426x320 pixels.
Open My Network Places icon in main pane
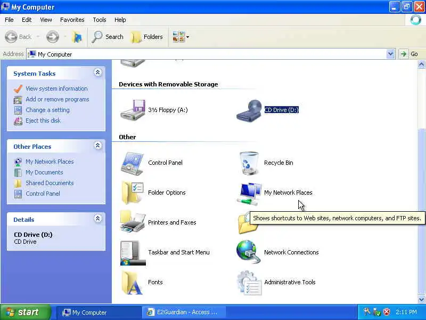click(x=249, y=194)
